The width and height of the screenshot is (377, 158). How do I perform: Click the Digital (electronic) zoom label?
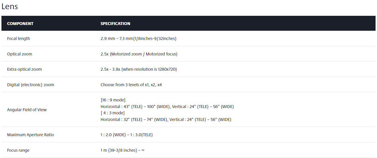click(x=31, y=85)
